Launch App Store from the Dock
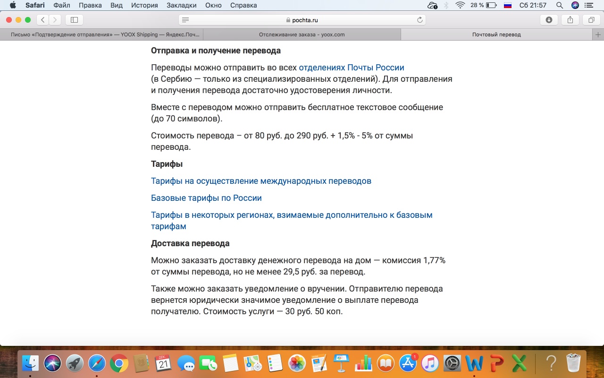The width and height of the screenshot is (604, 378). coord(408,363)
